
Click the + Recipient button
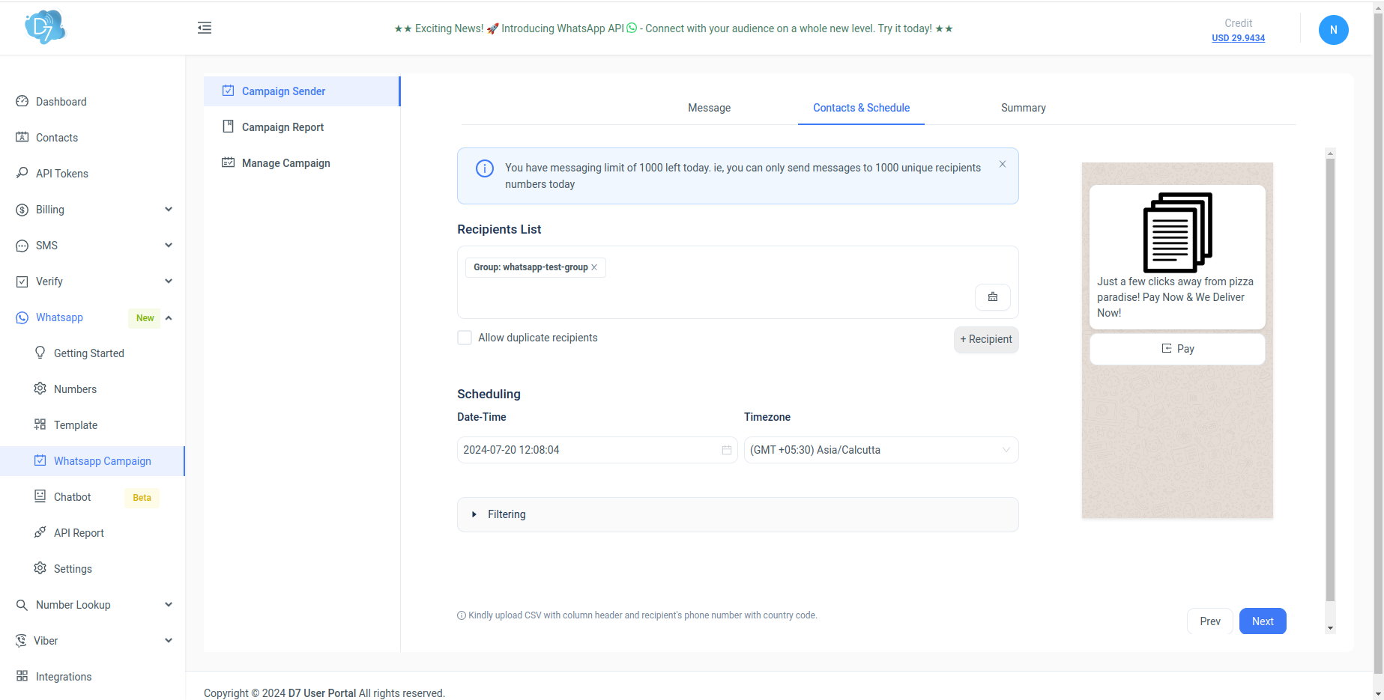pos(985,339)
